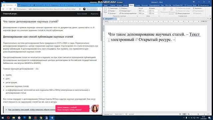Open the Размер page size dropdown
The image size is (213, 120).
(x=112, y=11)
